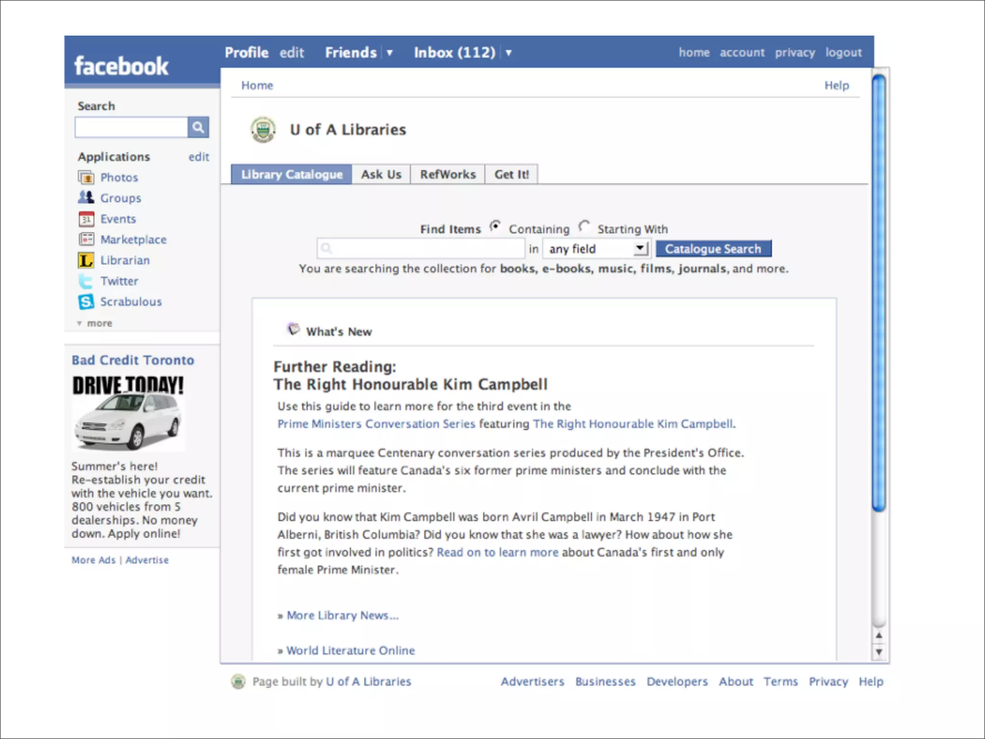Click the Help footer link
This screenshot has width=985, height=739.
click(x=871, y=682)
